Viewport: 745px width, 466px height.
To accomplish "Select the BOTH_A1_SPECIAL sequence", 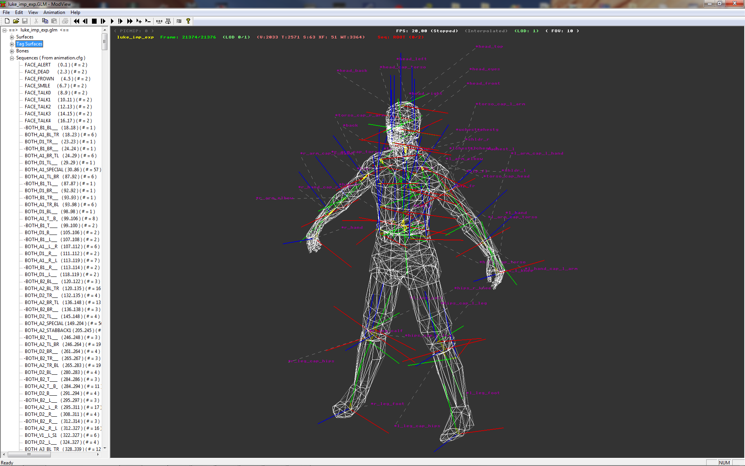I will pyautogui.click(x=62, y=170).
